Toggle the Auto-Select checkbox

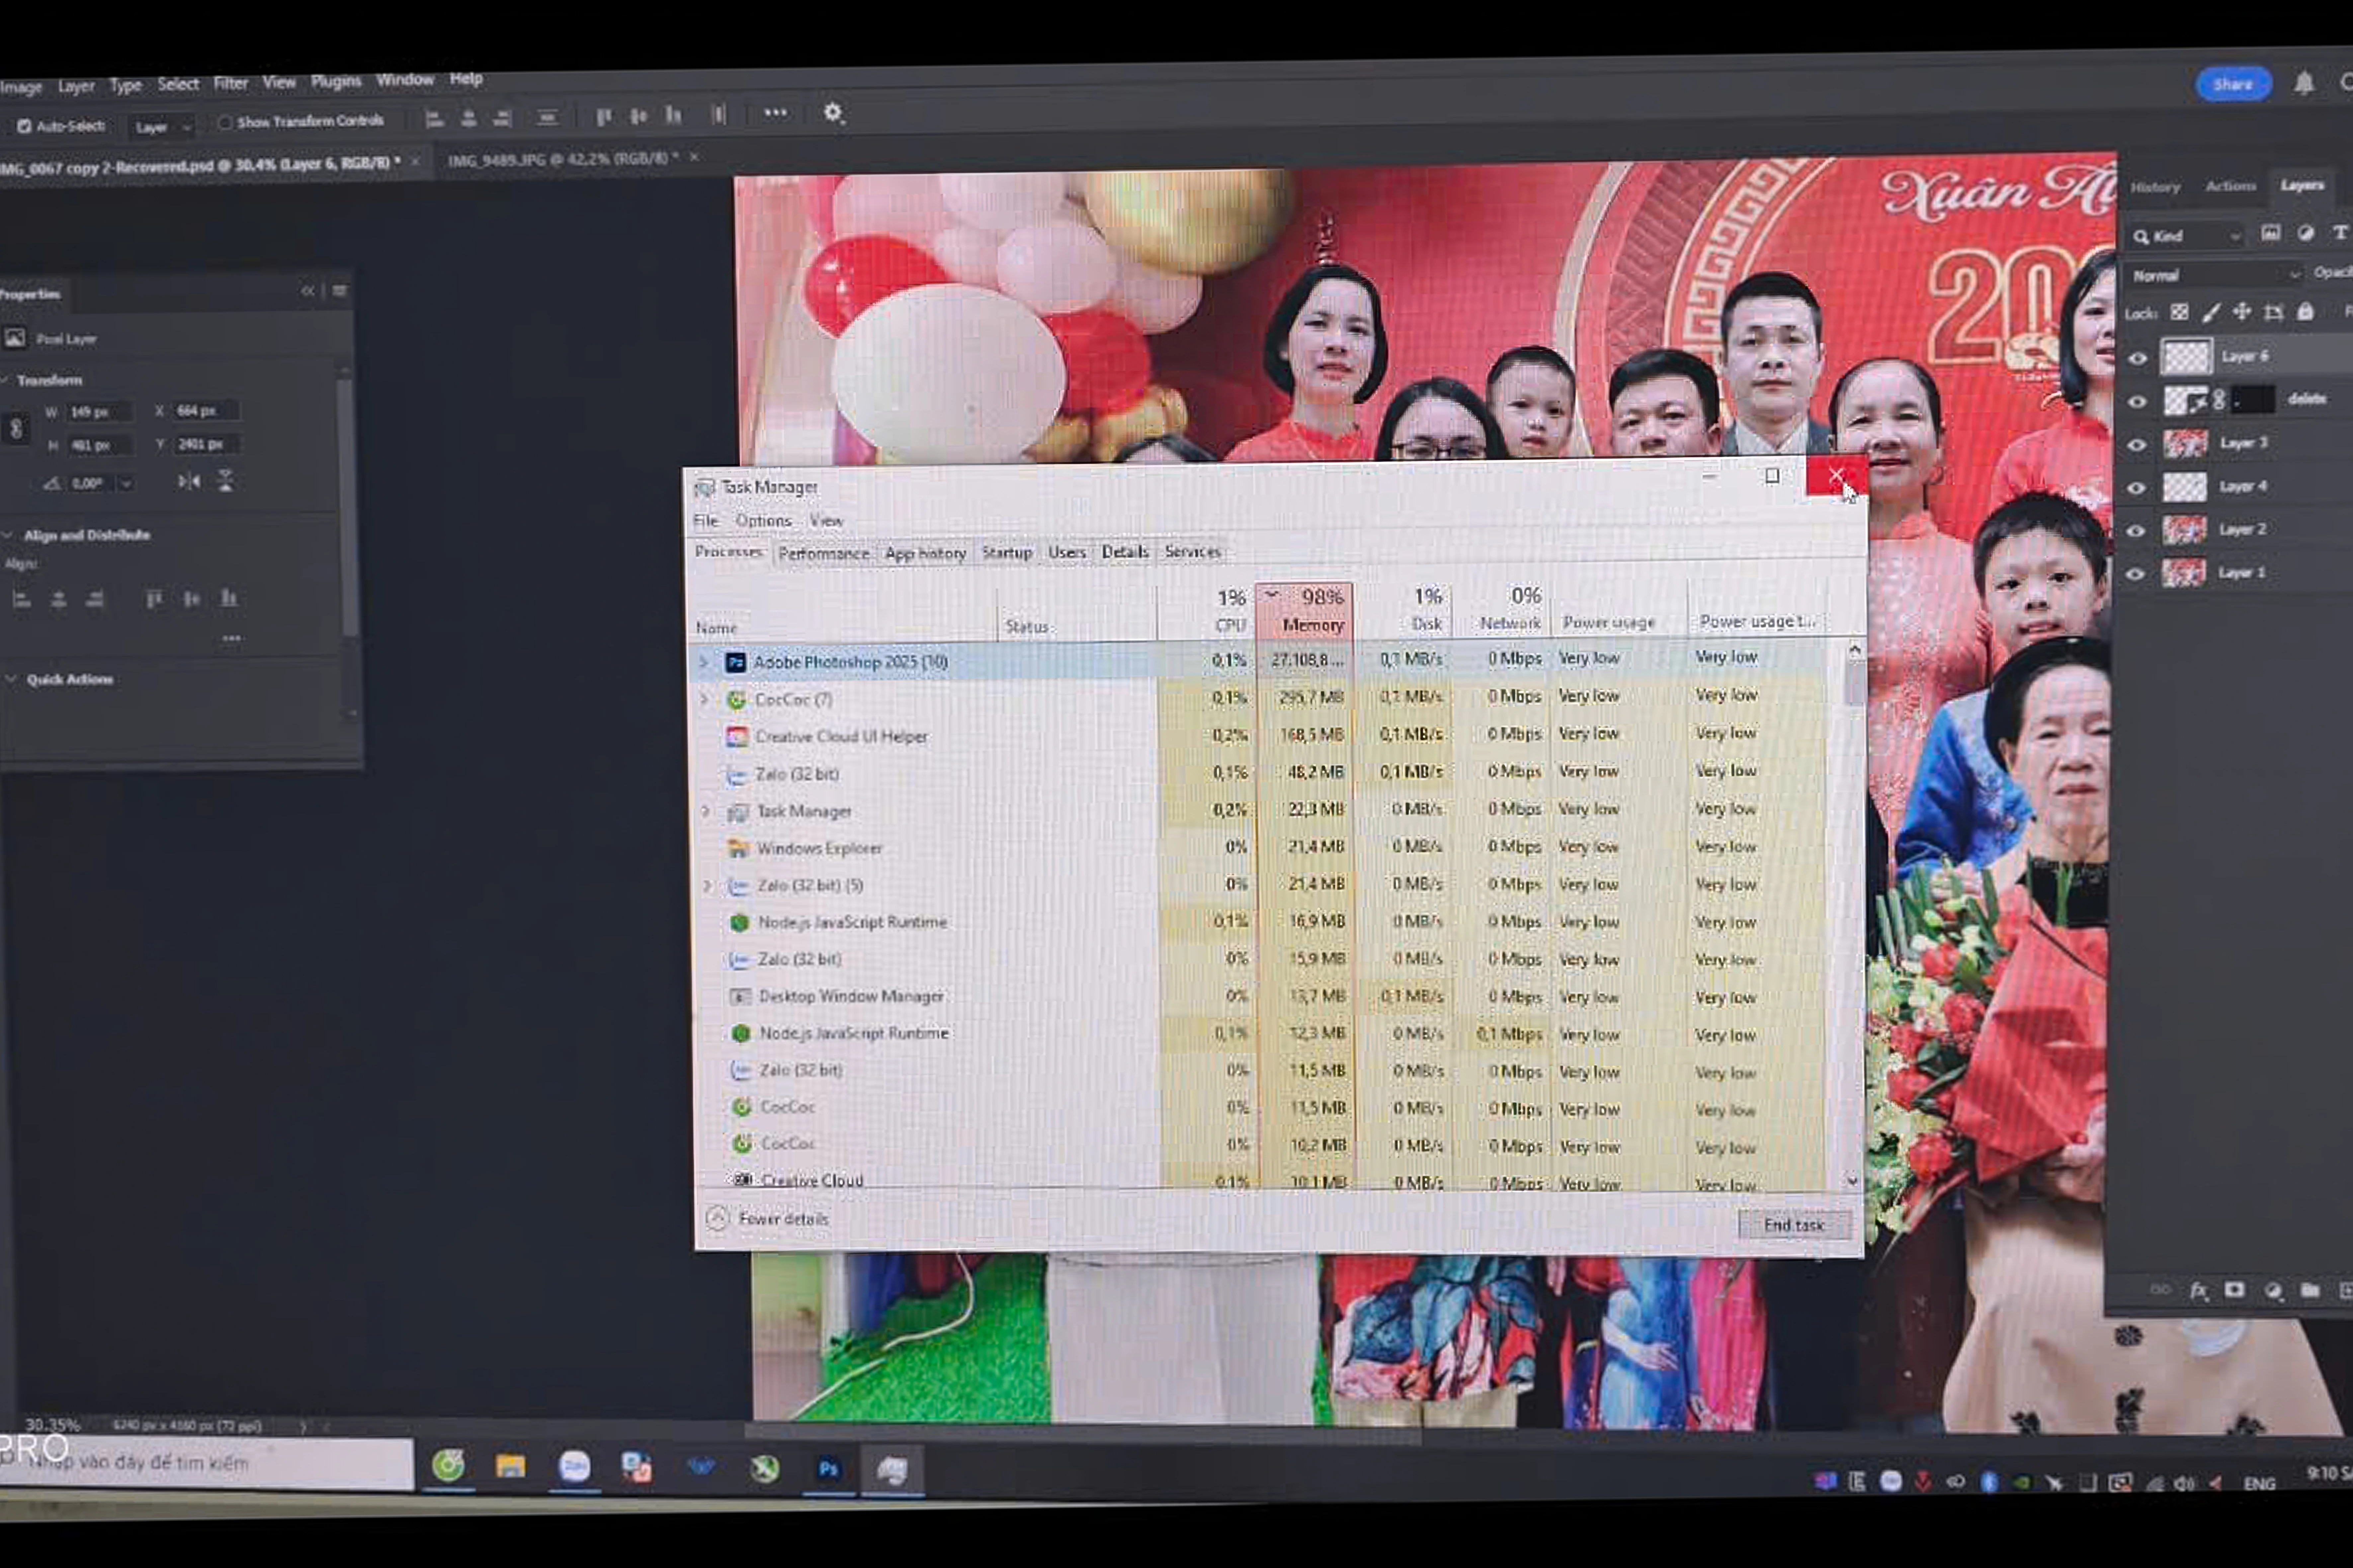coord(24,126)
